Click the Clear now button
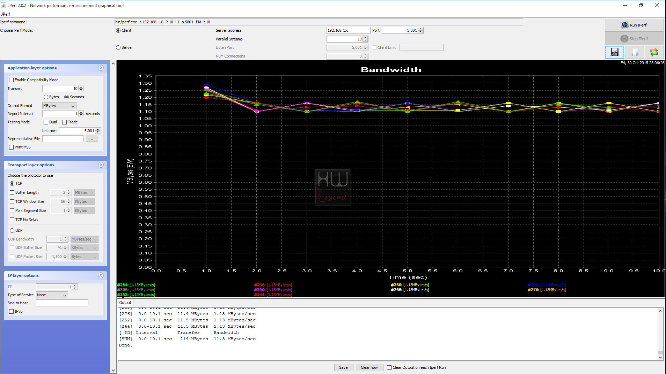This screenshot has width=666, height=374. [369, 367]
